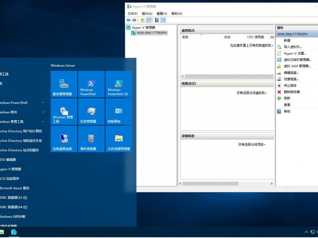This screenshot has width=318, height=238.
Task: Open the 查看(V) menu
Action: [162, 13]
